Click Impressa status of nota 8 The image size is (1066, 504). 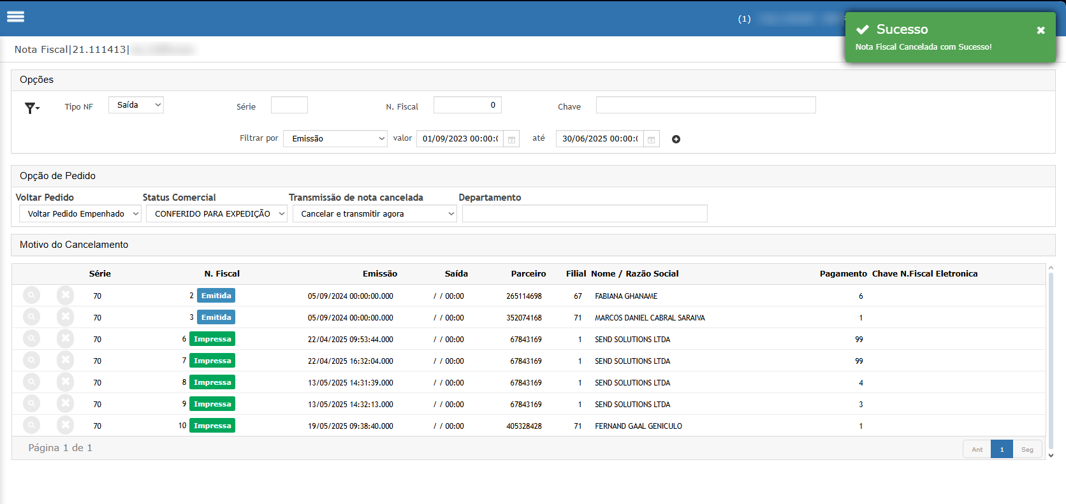(x=212, y=382)
